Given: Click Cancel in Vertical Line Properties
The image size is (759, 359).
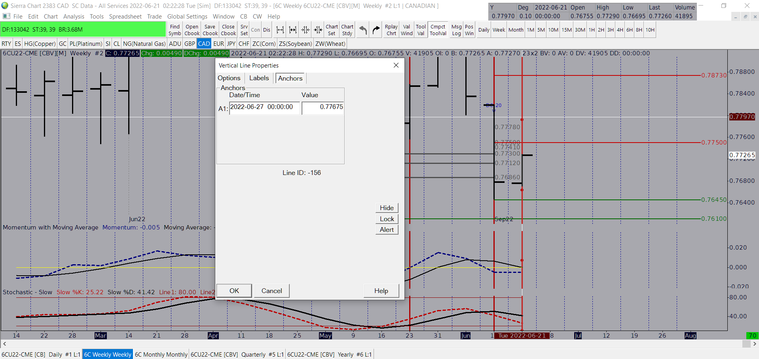Looking at the screenshot, I should 271,291.
